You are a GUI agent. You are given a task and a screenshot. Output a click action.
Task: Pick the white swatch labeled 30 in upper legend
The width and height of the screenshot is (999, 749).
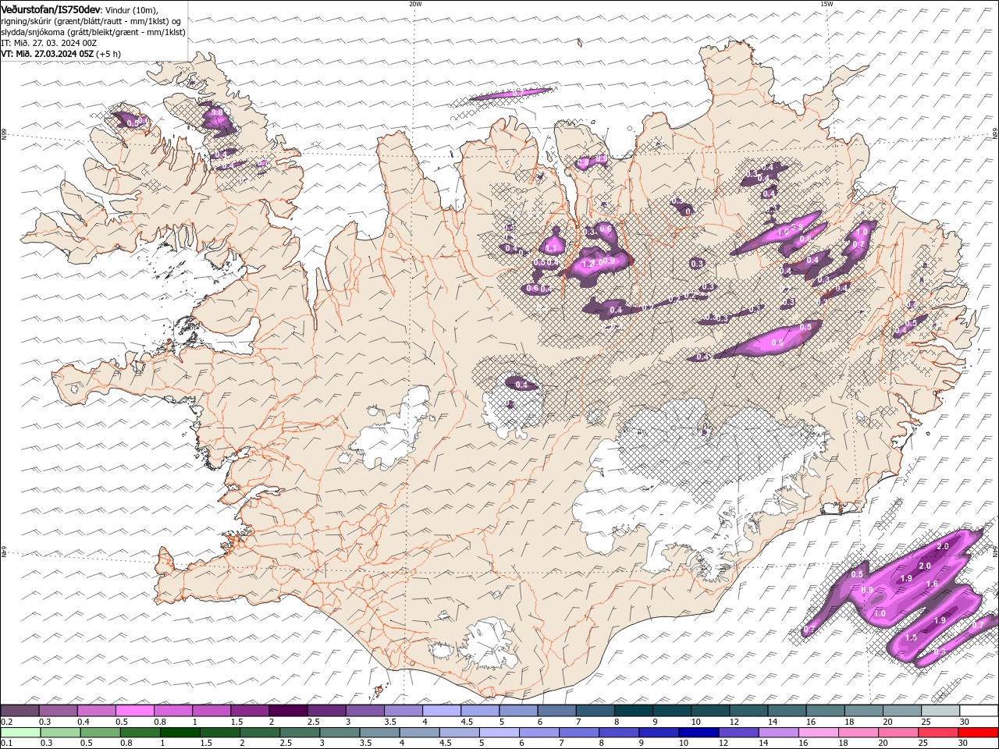pos(979,711)
